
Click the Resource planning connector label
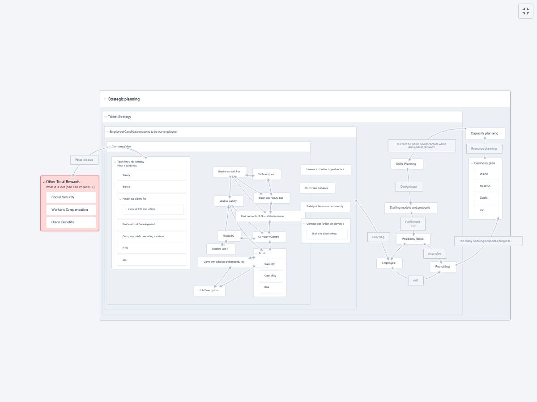(484, 149)
